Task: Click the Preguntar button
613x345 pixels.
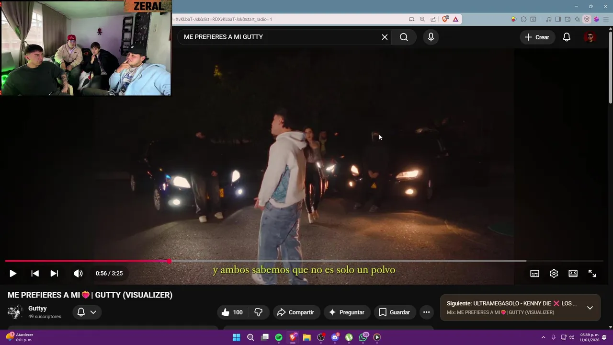Action: (347, 312)
